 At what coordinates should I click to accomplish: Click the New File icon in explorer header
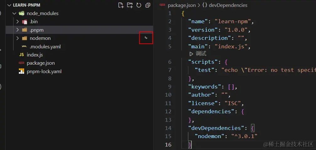click(121, 5)
